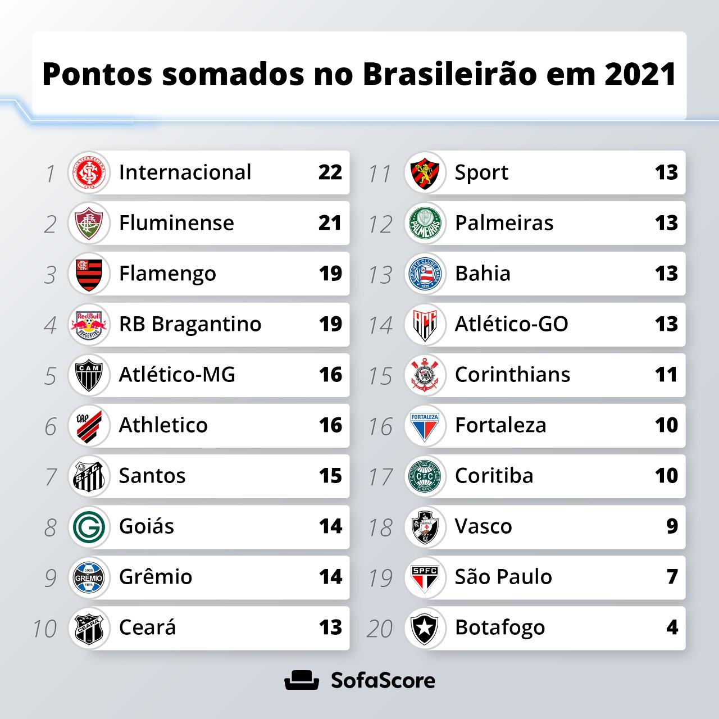This screenshot has width=719, height=719.
Task: Click the Flamengo red-black crest
Action: (x=89, y=274)
